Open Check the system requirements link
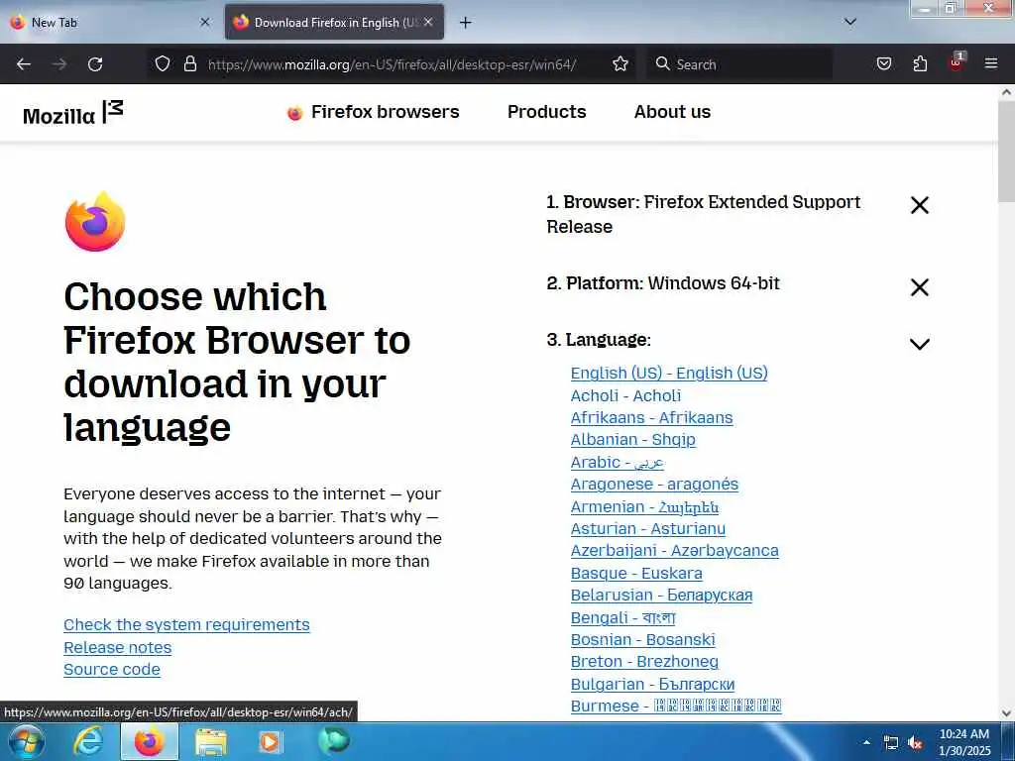1015x761 pixels. (186, 624)
